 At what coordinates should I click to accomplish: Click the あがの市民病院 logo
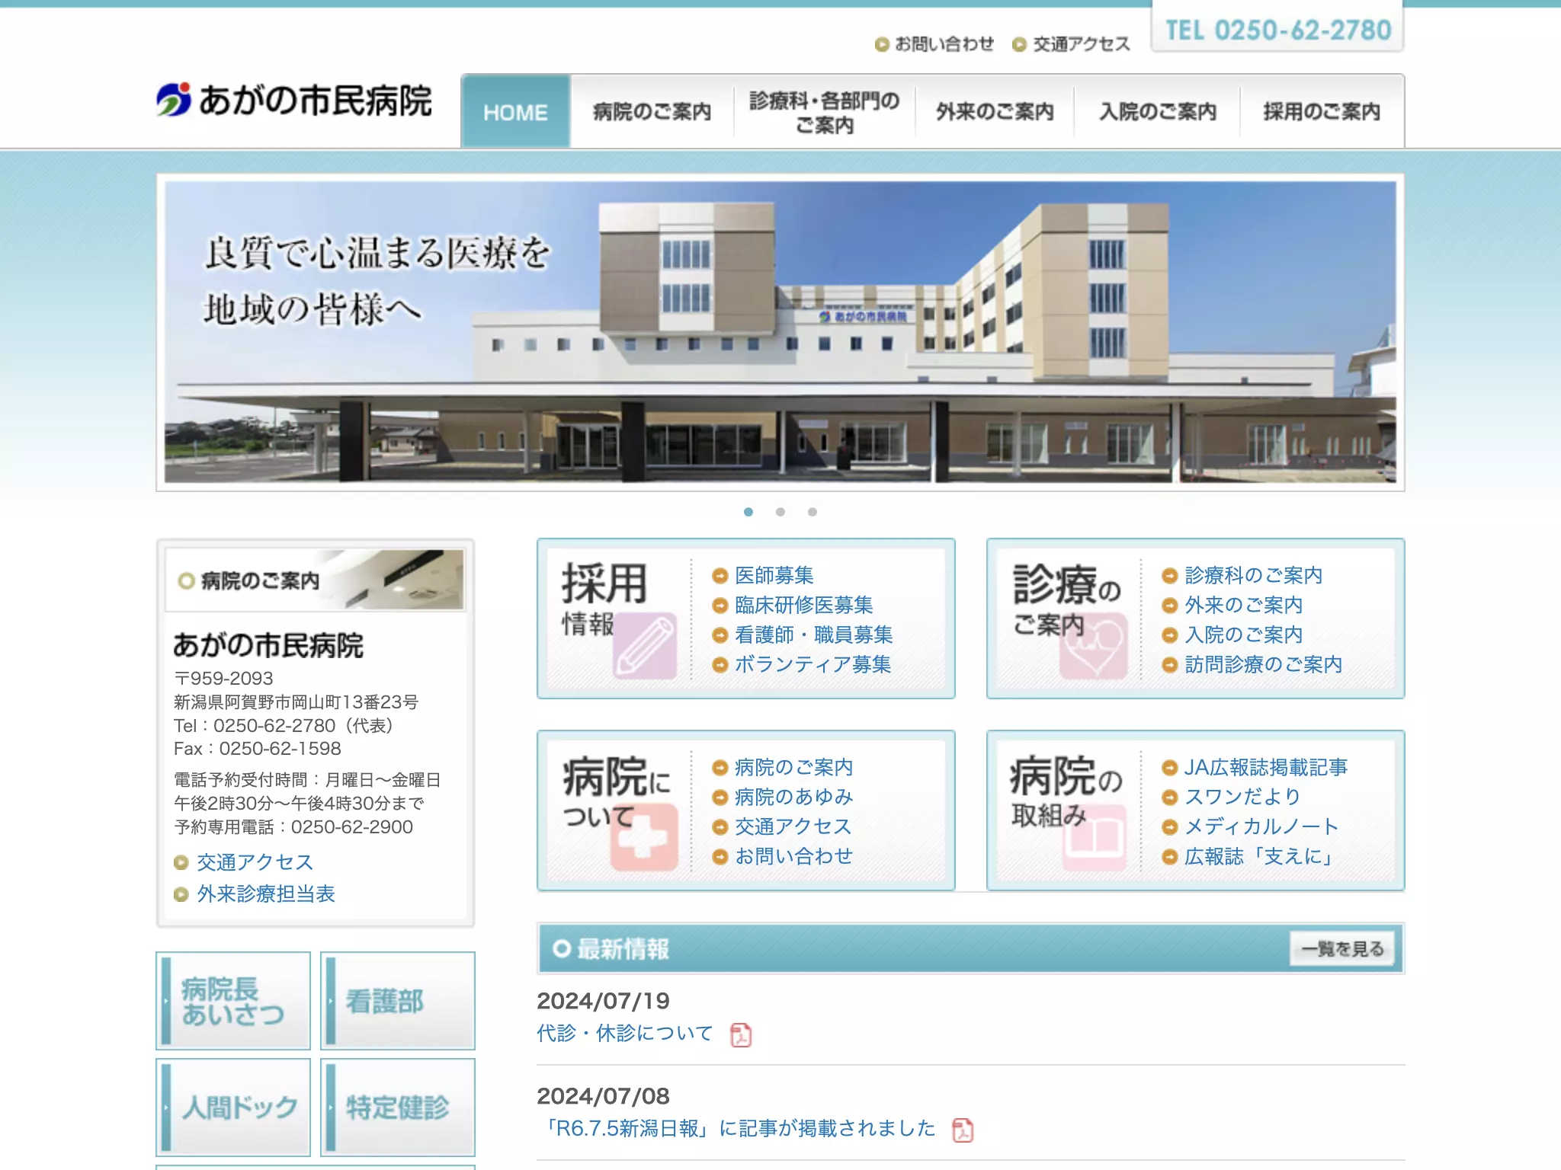tap(294, 100)
